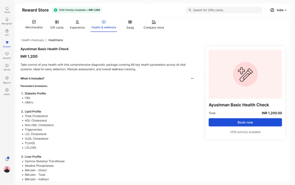Select the Health & wellness tab
This screenshot has width=295, height=185.
coord(104,25)
